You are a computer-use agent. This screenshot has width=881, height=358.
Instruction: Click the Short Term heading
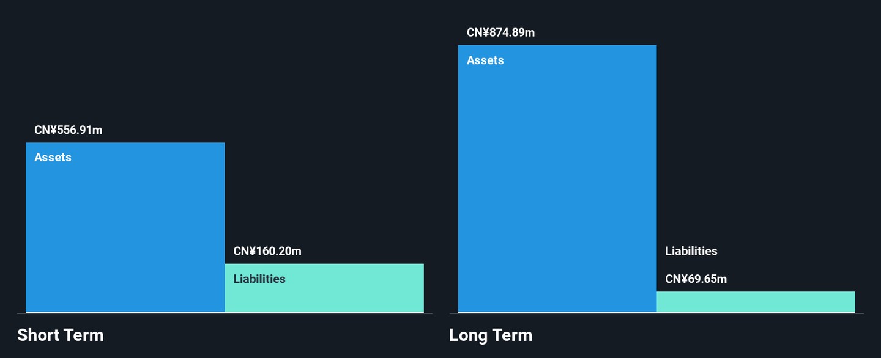click(x=61, y=335)
